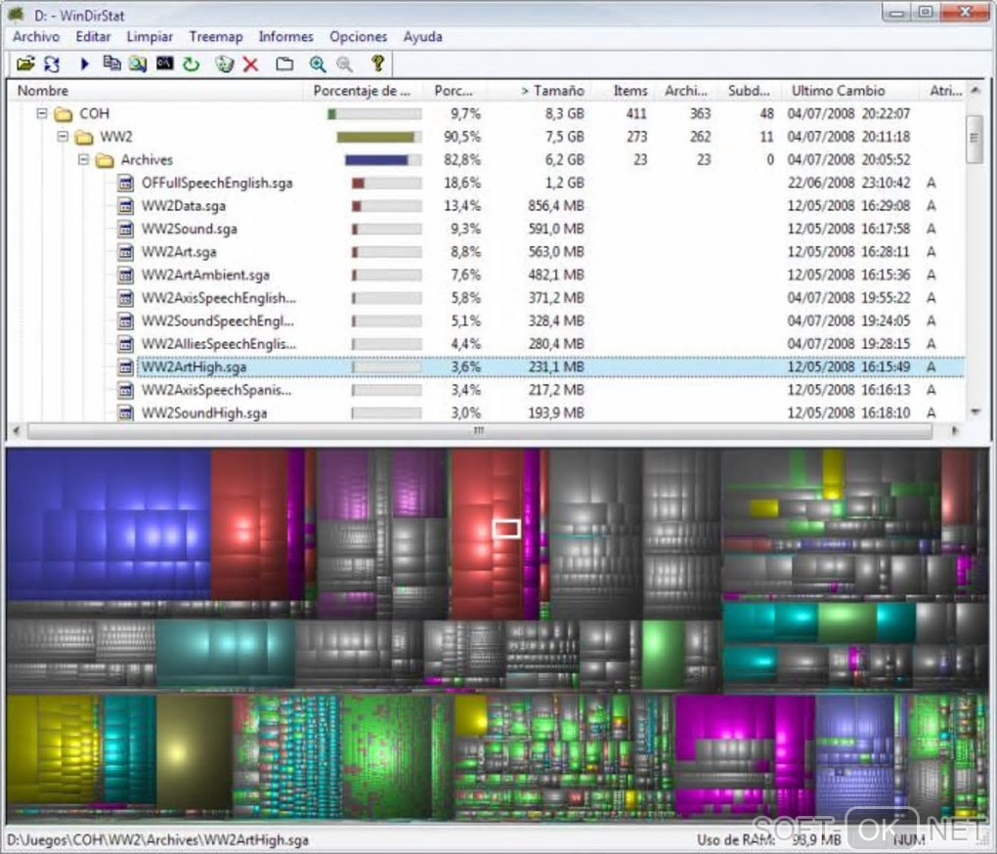
Task: Click the status bar path D:\Juegos\COH\WW2\Archives\WW2ArtHigh.sga
Action: (157, 840)
